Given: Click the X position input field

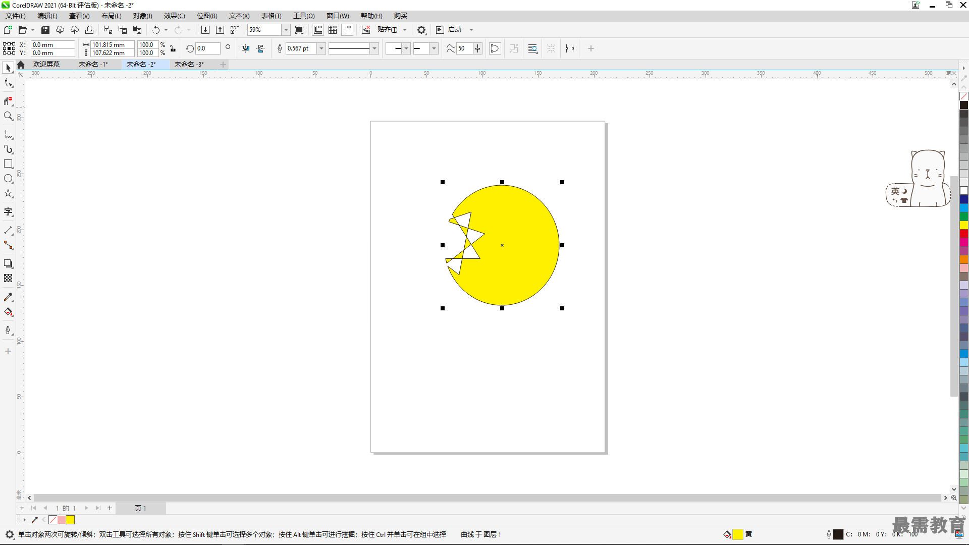Looking at the screenshot, I should 53,44.
